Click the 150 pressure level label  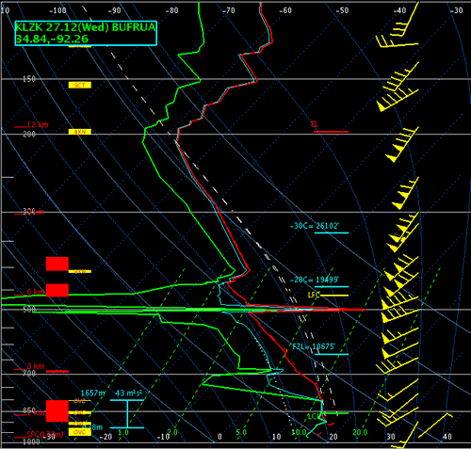[x=29, y=79]
